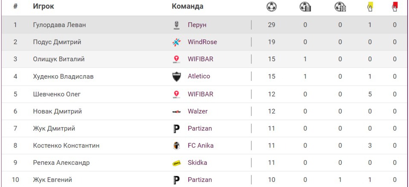Open the WindRose team link
409x187 pixels.
[202, 42]
